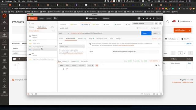Open the Postman console icon
Image resolution: width=196 pixels, height=110 pixels.
click(36, 94)
